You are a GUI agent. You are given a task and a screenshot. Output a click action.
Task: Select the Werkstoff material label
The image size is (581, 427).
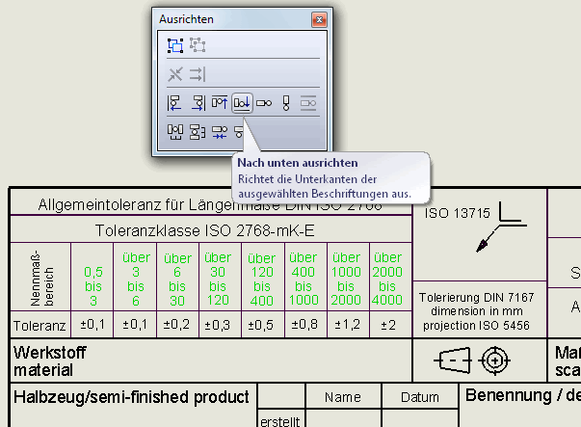[50, 361]
